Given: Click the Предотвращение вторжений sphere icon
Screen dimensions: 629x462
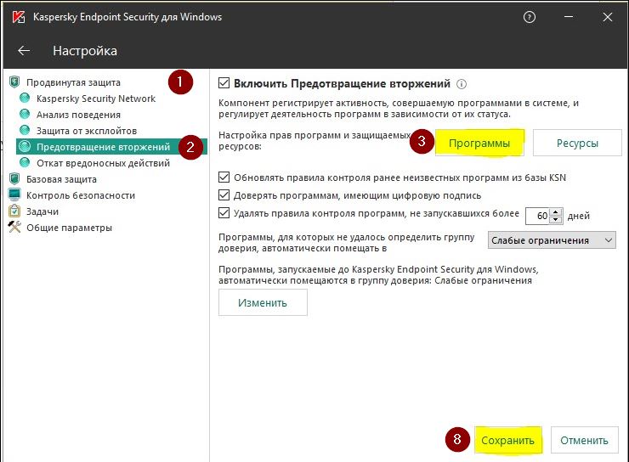Looking at the screenshot, I should pos(25,147).
